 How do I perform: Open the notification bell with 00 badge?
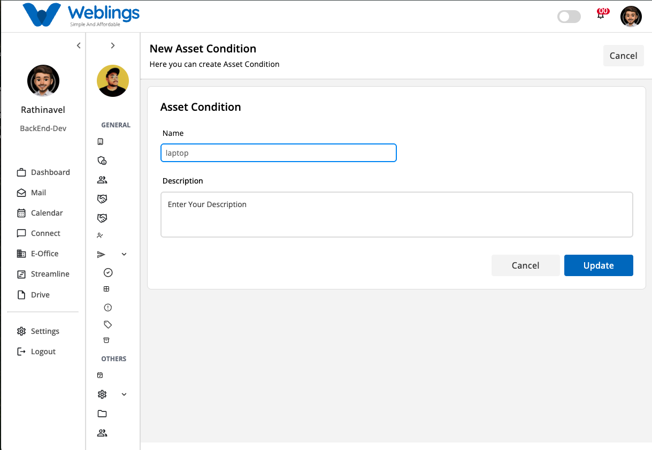(x=602, y=14)
